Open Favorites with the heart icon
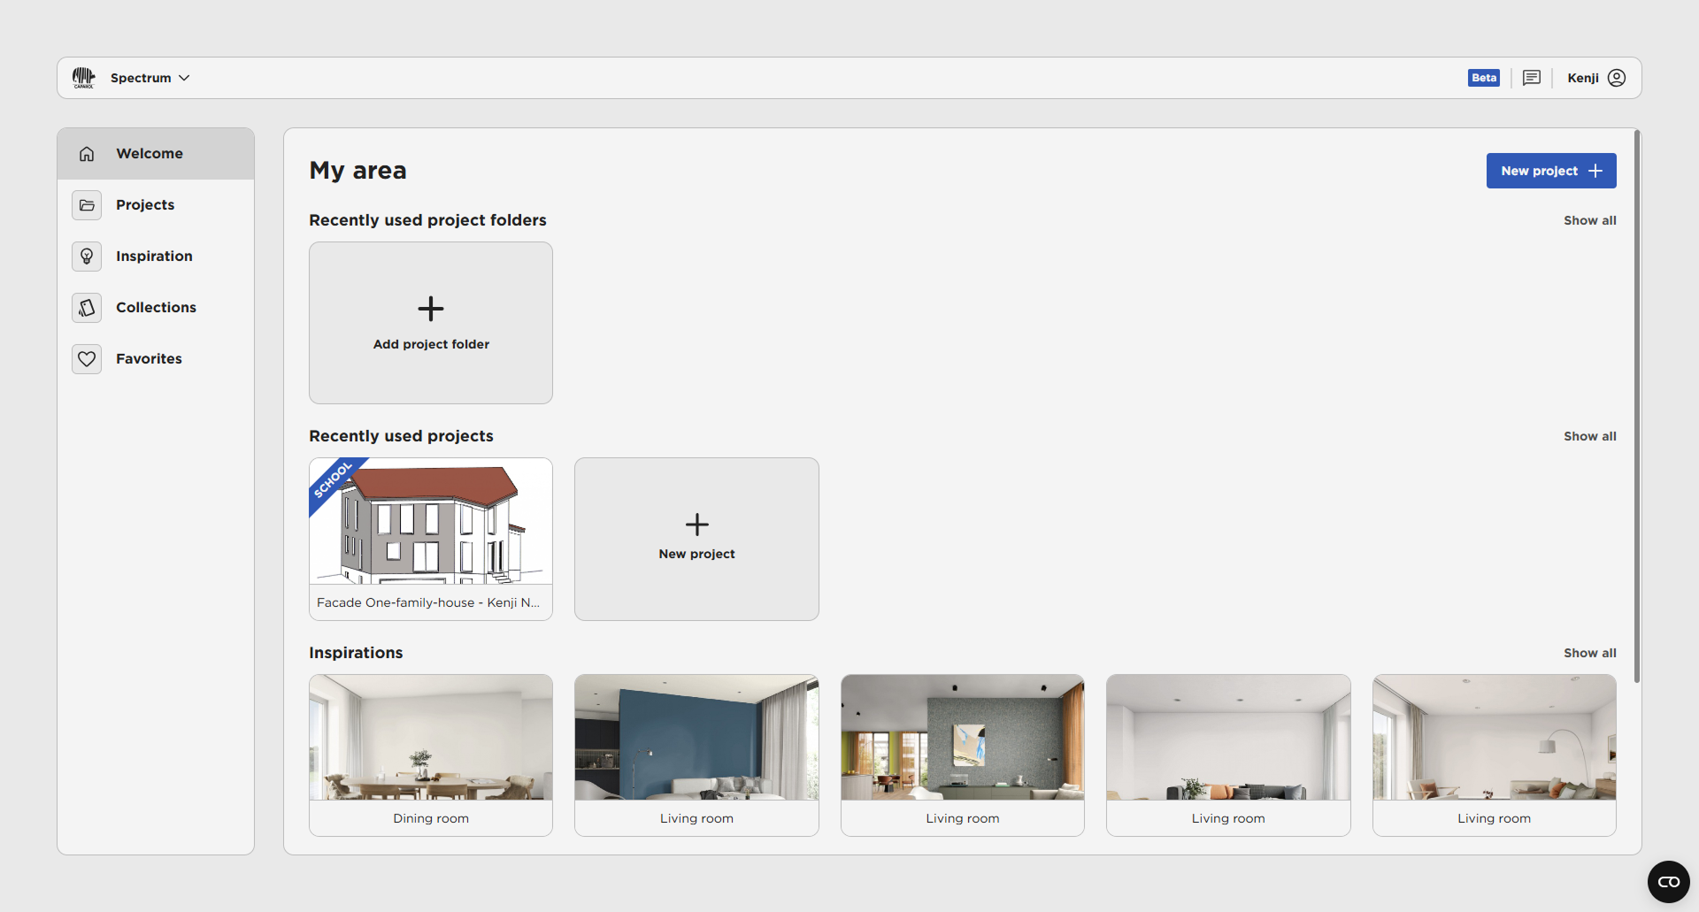 tap(86, 358)
